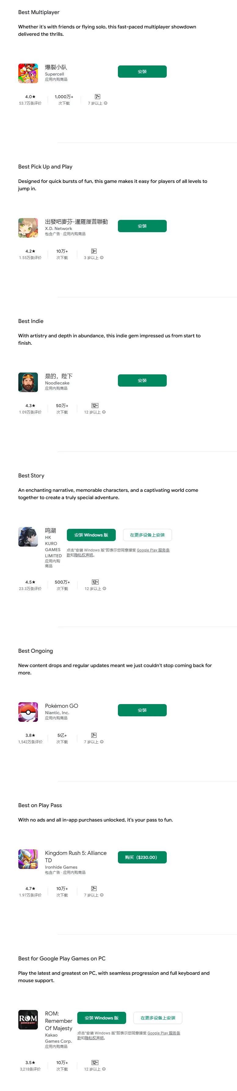The width and height of the screenshot is (237, 1091).
Task: Open the 鸣潮 game icon
Action: click(x=28, y=536)
